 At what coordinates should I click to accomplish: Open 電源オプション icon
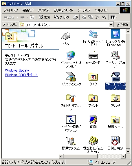[x=71, y=141]
